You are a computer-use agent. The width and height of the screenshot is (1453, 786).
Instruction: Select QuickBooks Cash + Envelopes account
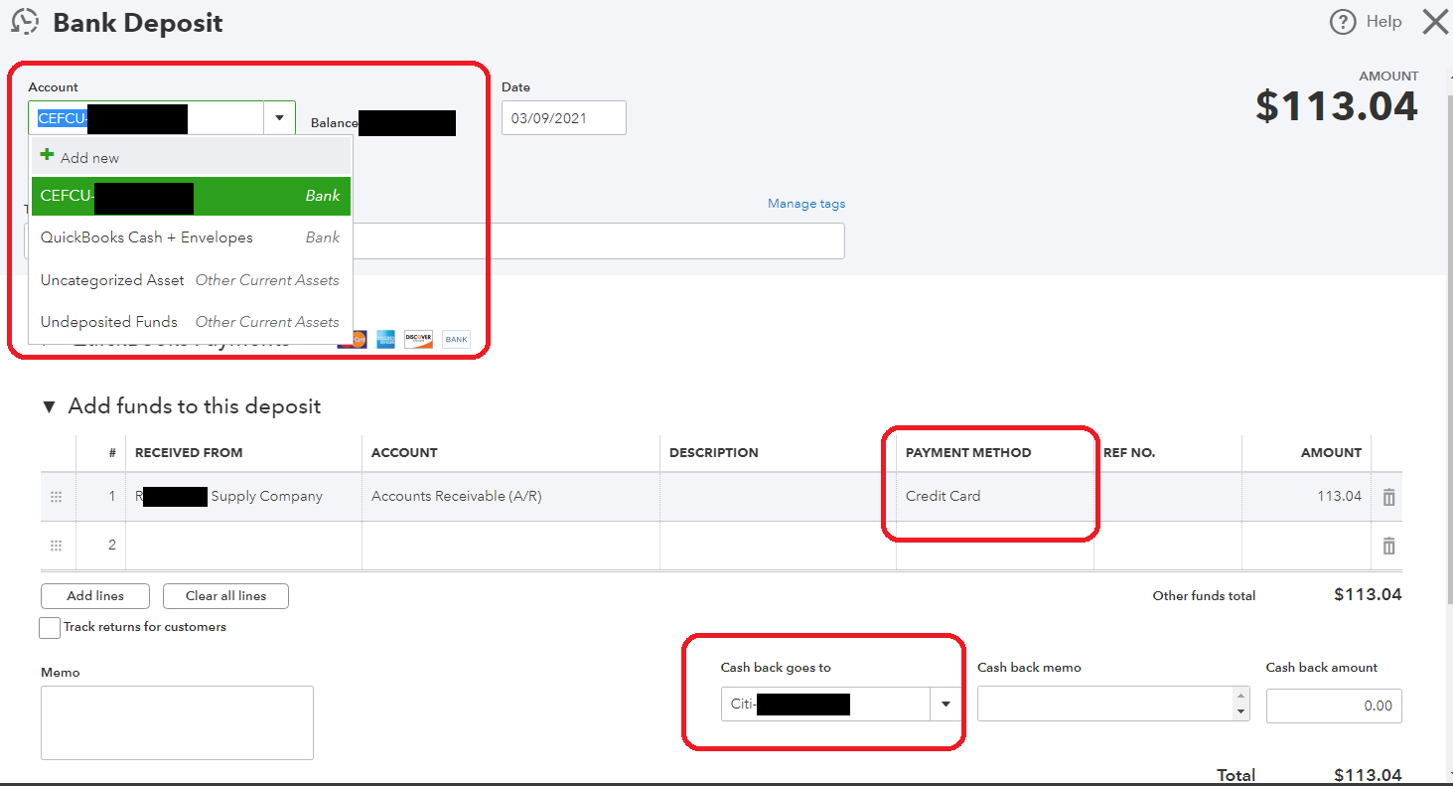click(146, 237)
